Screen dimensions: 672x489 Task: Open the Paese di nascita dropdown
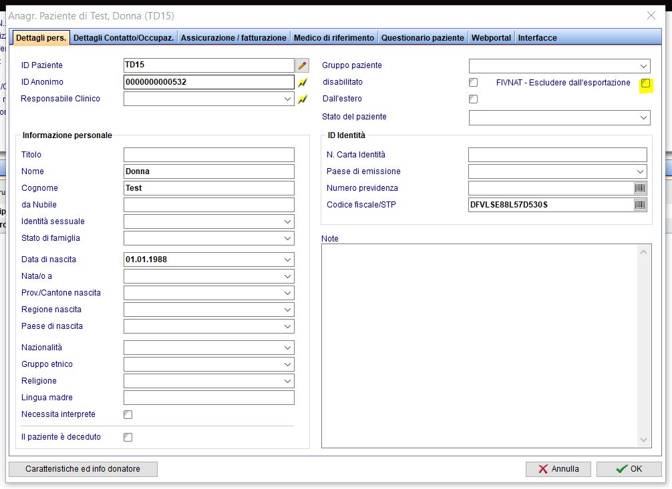(287, 326)
